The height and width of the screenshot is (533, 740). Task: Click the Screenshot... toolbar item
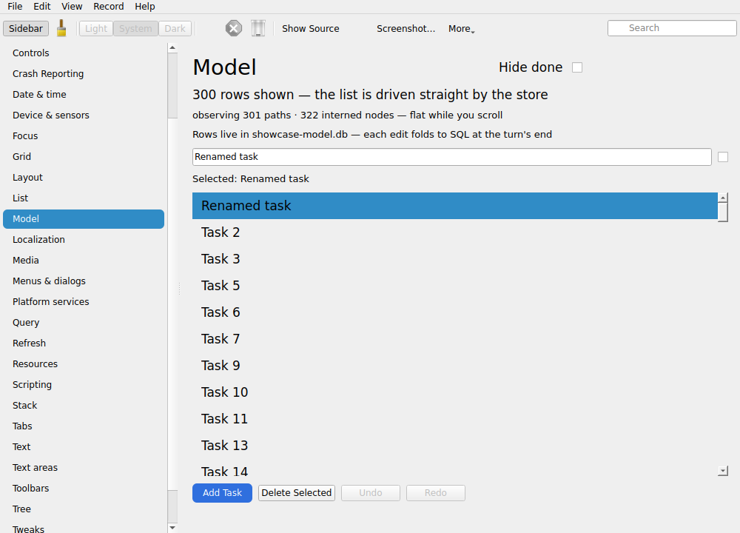(406, 28)
